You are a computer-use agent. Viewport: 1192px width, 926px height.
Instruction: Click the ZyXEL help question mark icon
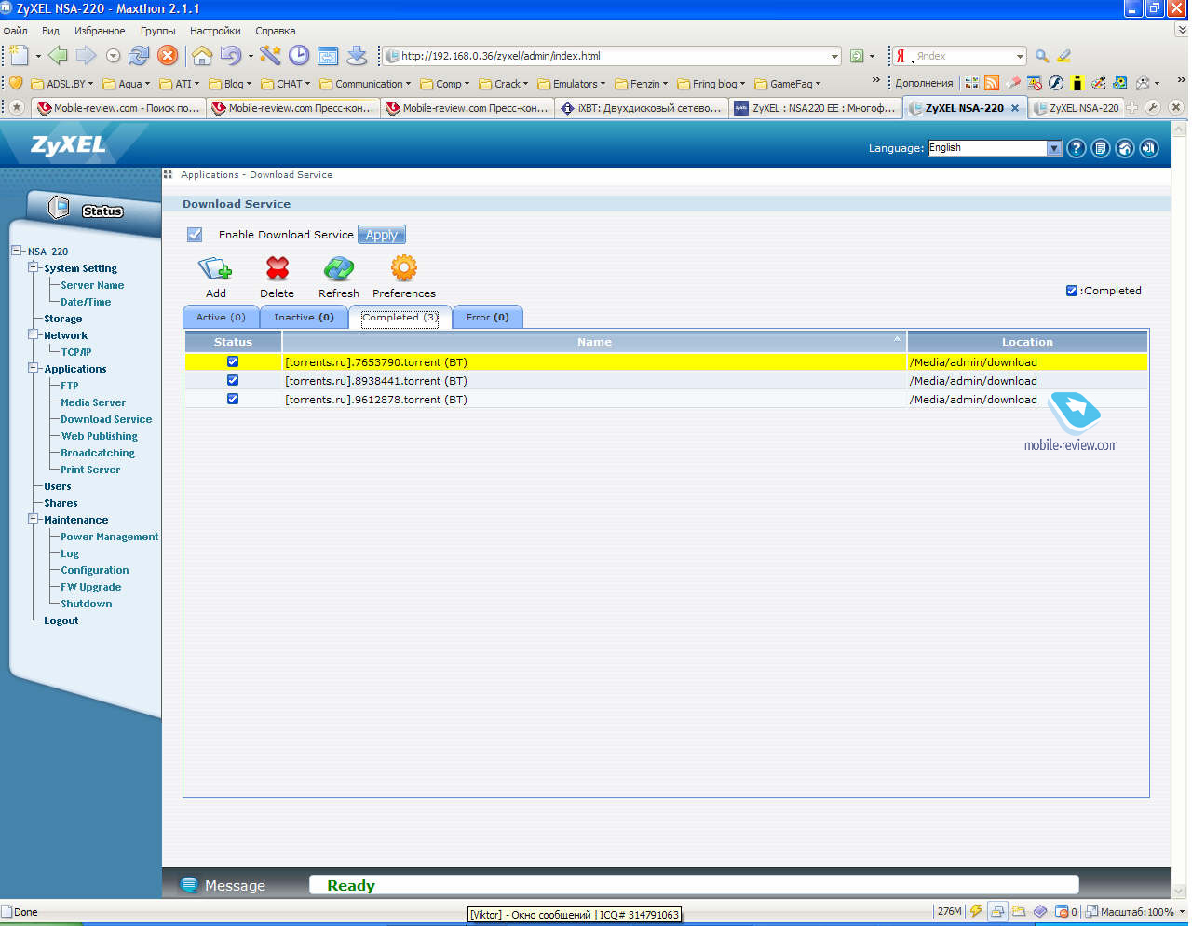1077,148
